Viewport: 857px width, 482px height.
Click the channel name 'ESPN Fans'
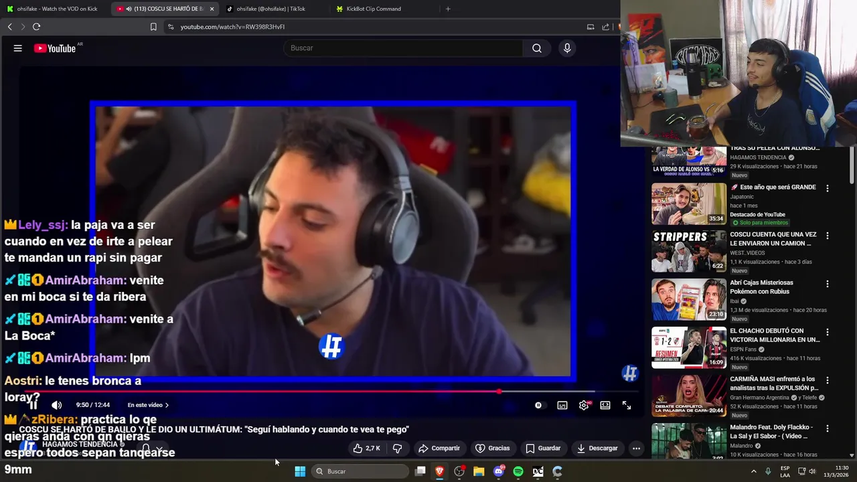click(743, 349)
